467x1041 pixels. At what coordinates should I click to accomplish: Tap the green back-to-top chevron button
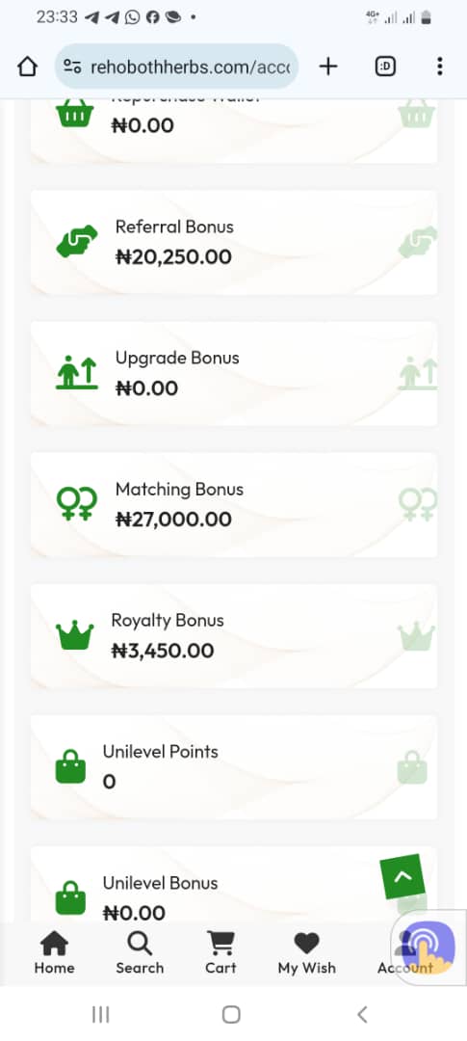pos(402,876)
